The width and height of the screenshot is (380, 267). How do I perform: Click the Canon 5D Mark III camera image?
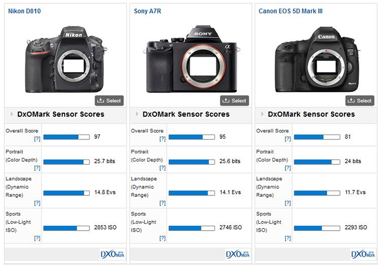(x=318, y=59)
